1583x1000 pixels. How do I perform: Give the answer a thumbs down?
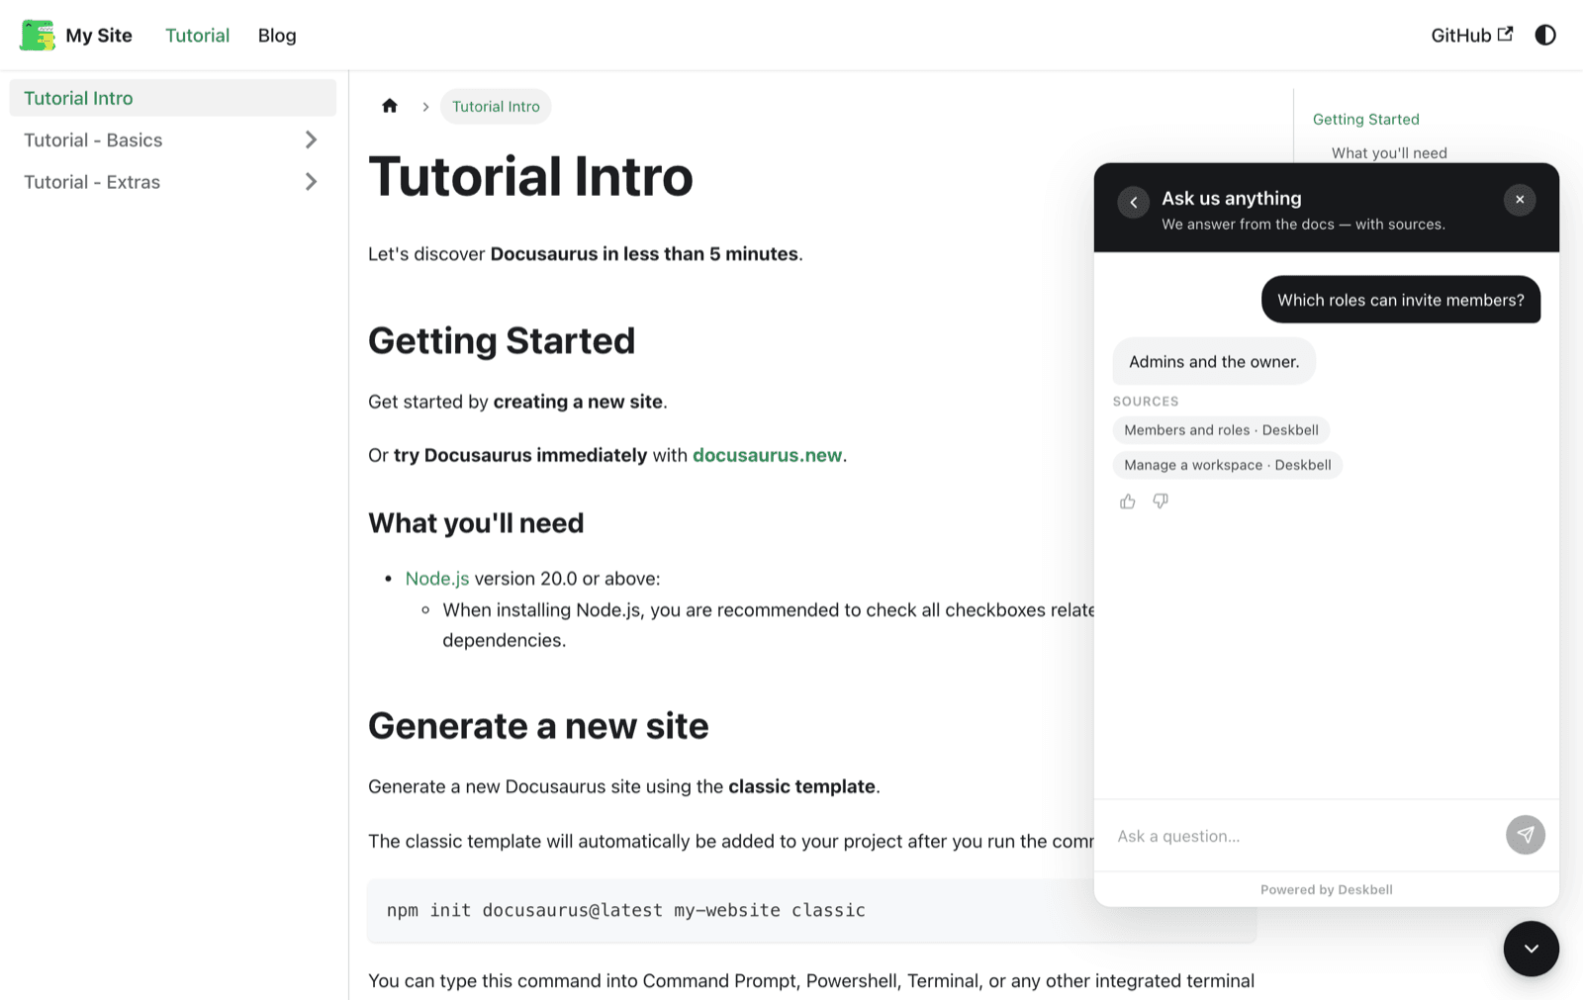1161,501
